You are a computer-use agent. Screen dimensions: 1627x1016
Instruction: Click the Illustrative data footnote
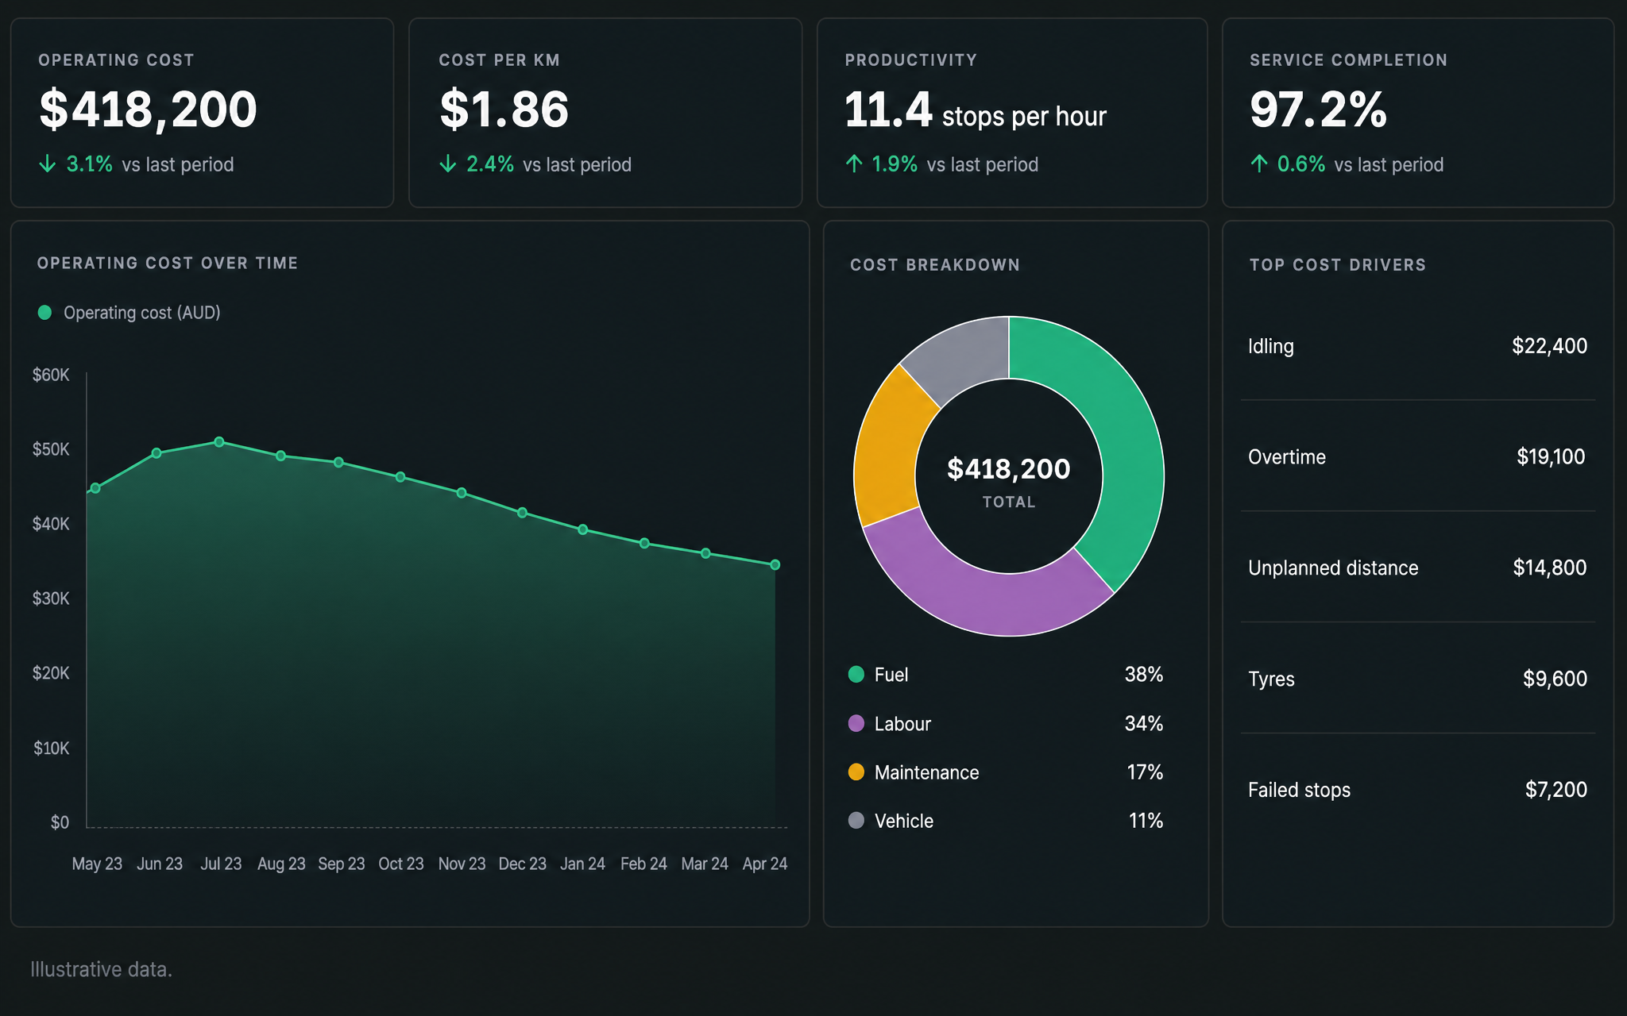click(101, 969)
